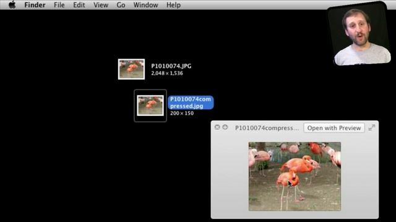Click the P1010074compressed.jpg file name label
Screen dimensions: 396x222
click(191, 102)
